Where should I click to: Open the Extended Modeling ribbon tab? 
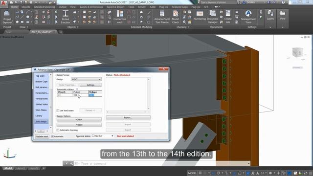coord(44,7)
